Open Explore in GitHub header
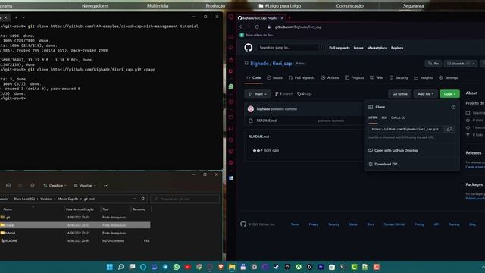 point(397,48)
